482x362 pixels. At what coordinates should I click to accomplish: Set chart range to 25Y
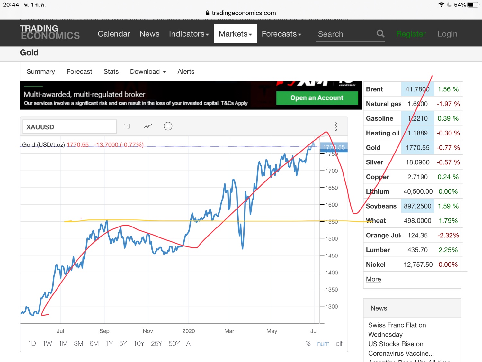[156, 343]
